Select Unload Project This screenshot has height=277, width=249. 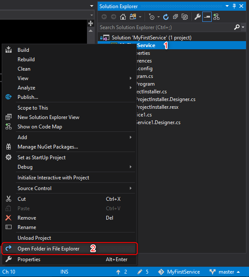(69, 238)
